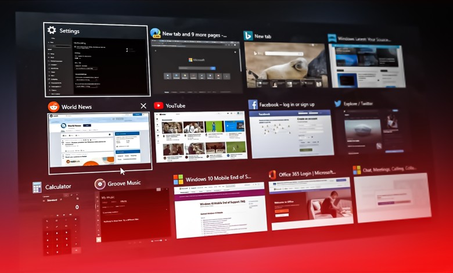
Task: Click Microsoft logo beside Windows 10 Mobile title
Action: 178,179
